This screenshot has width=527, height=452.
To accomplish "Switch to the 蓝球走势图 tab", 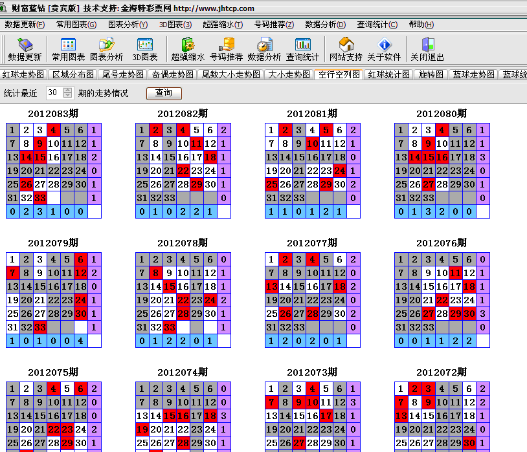I will tap(473, 74).
